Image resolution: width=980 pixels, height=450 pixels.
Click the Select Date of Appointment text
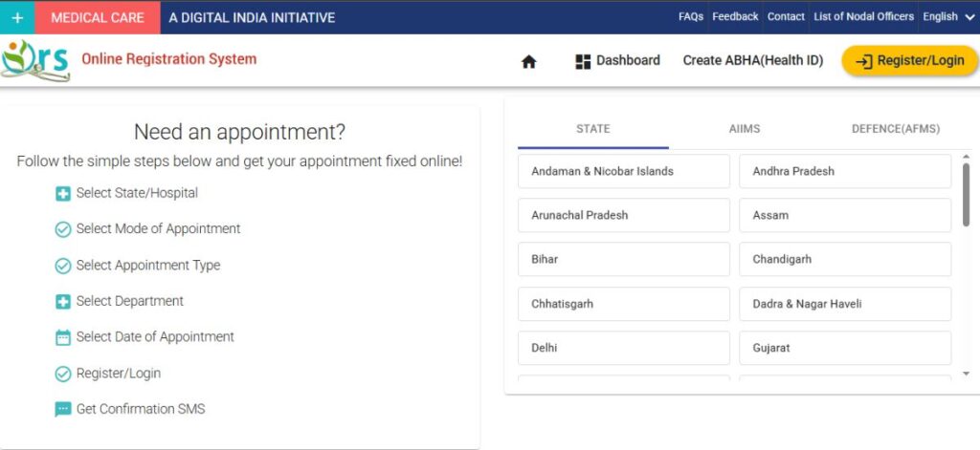[x=155, y=337]
